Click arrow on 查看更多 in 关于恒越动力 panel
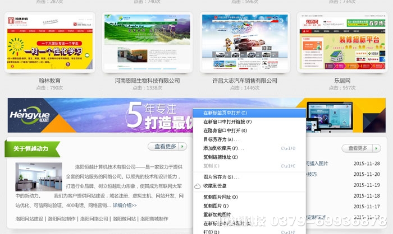This screenshot has height=234, width=393. coord(183,147)
